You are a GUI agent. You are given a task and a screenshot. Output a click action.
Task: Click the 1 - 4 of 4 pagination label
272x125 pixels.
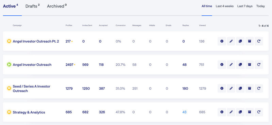(263, 26)
